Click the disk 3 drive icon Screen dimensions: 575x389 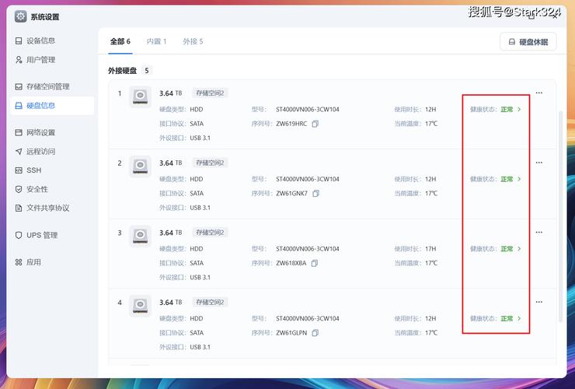tap(140, 236)
